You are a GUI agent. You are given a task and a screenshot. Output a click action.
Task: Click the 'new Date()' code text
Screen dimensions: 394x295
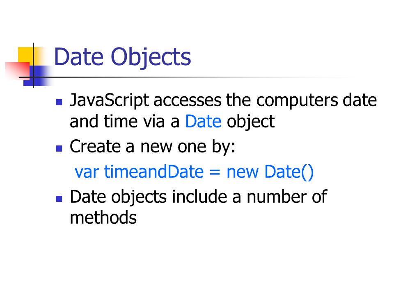click(x=270, y=172)
